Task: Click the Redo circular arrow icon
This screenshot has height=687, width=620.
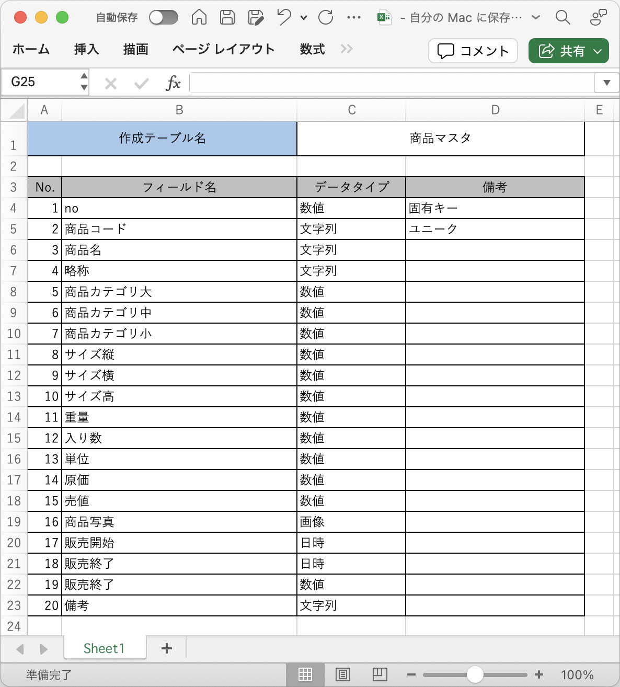Action: [x=326, y=17]
